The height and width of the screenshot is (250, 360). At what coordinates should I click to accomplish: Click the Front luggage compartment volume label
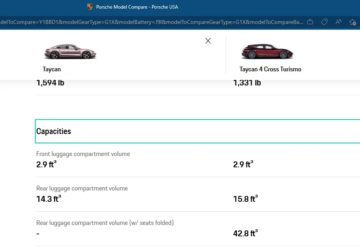pos(83,154)
